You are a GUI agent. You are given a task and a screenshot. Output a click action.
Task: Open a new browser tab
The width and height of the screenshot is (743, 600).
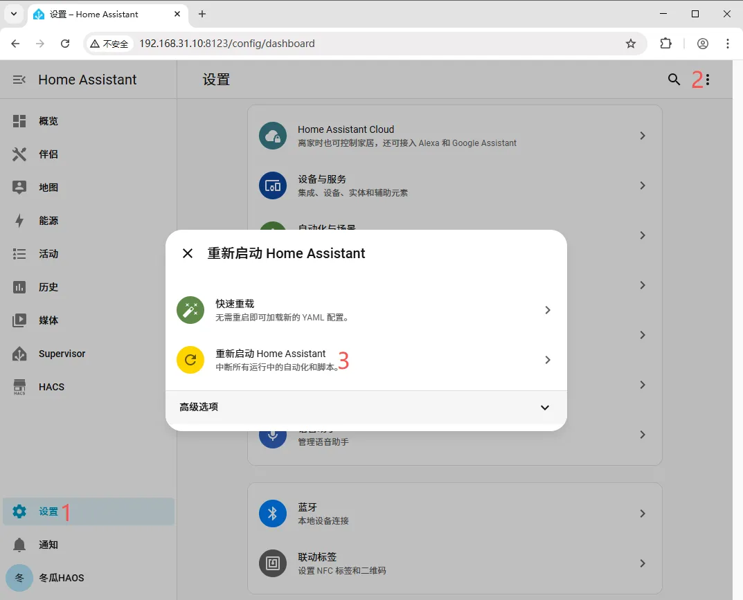coord(202,14)
